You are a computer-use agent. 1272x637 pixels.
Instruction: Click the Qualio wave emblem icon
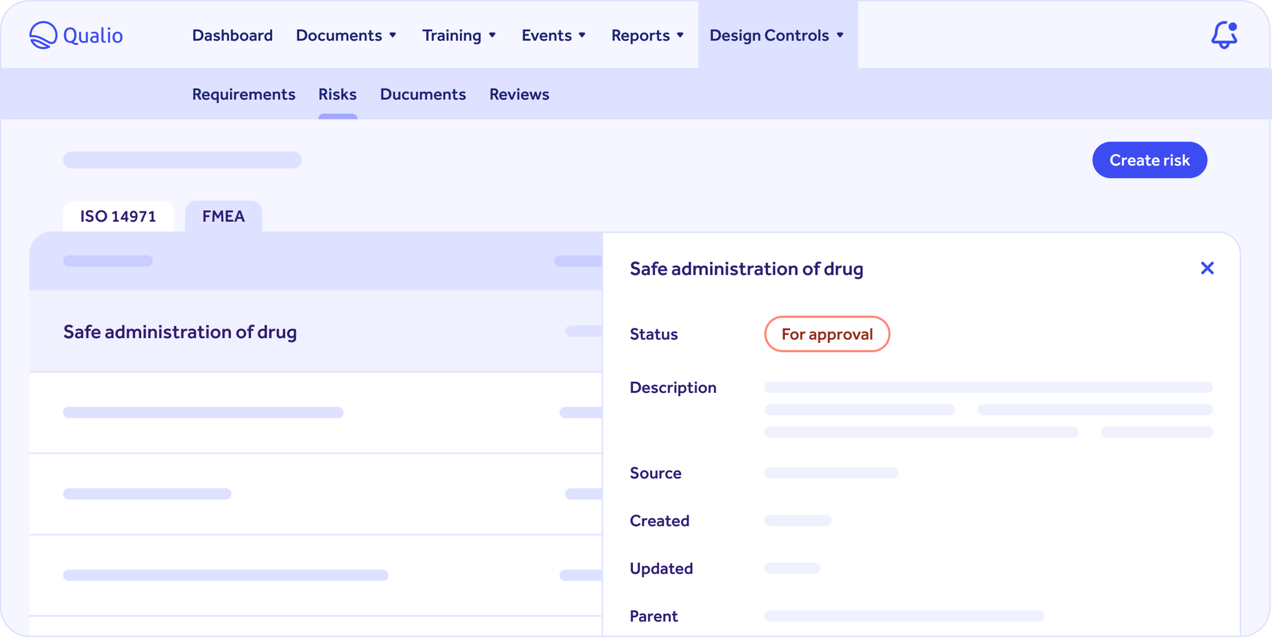click(x=42, y=35)
